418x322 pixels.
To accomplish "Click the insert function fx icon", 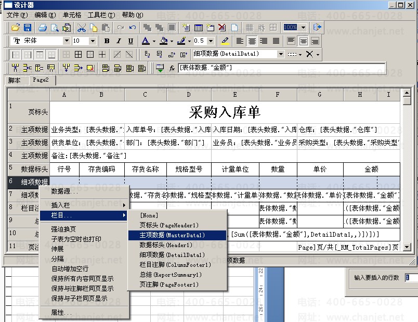I will click(x=172, y=68).
